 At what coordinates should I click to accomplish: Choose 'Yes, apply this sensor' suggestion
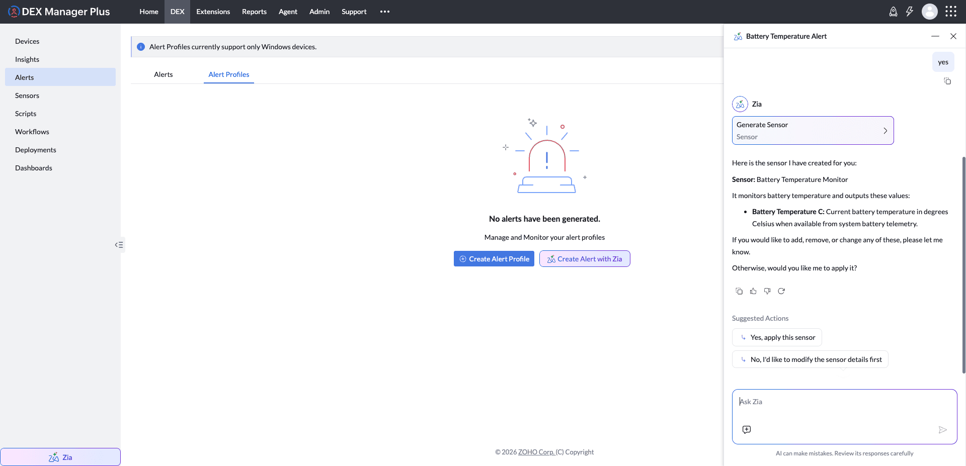pyautogui.click(x=777, y=337)
